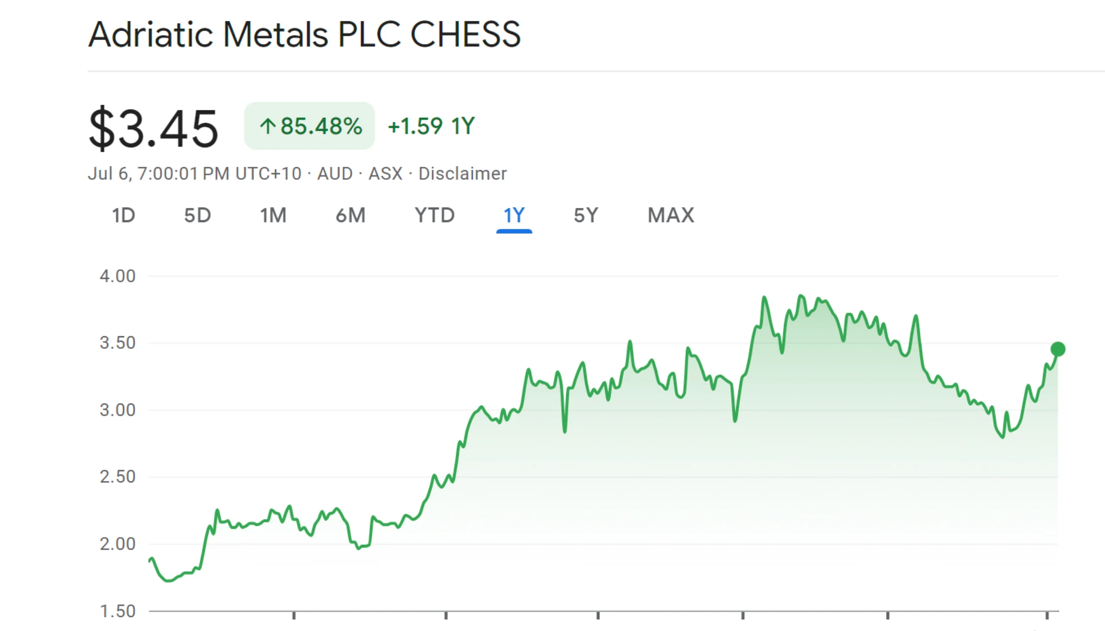The image size is (1105, 631).
Task: Click the 4.00 y-axis label
Action: (118, 275)
